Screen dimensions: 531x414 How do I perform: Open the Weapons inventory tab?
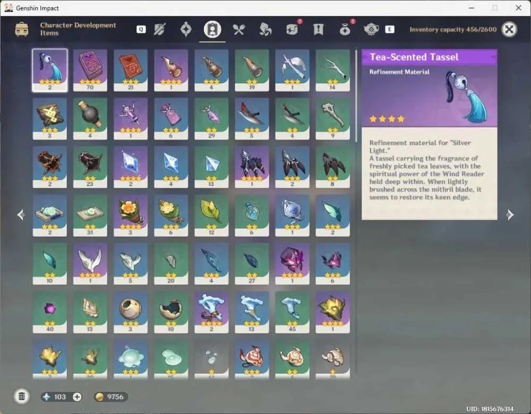(159, 29)
